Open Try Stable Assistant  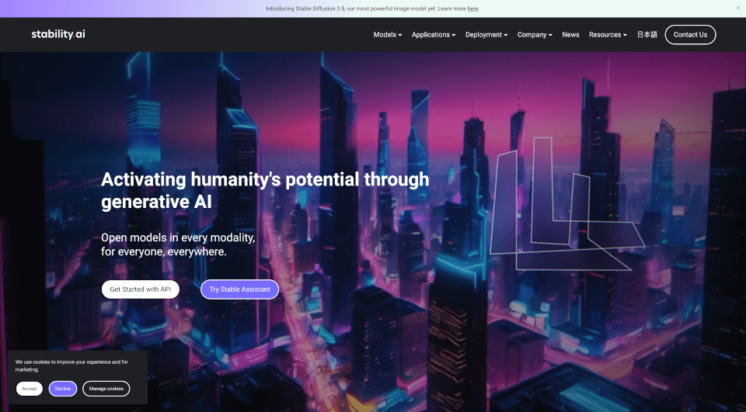coord(240,289)
